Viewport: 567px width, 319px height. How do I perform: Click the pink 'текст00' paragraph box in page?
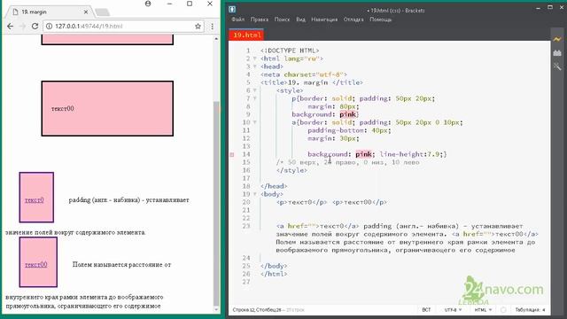pos(107,108)
